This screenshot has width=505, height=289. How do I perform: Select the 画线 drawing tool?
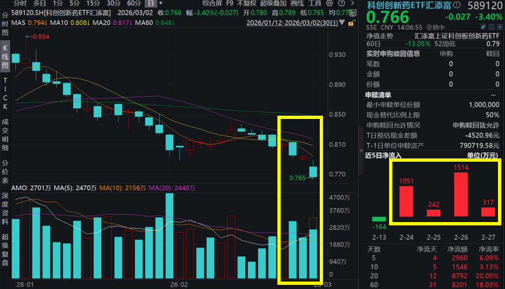pos(296,4)
